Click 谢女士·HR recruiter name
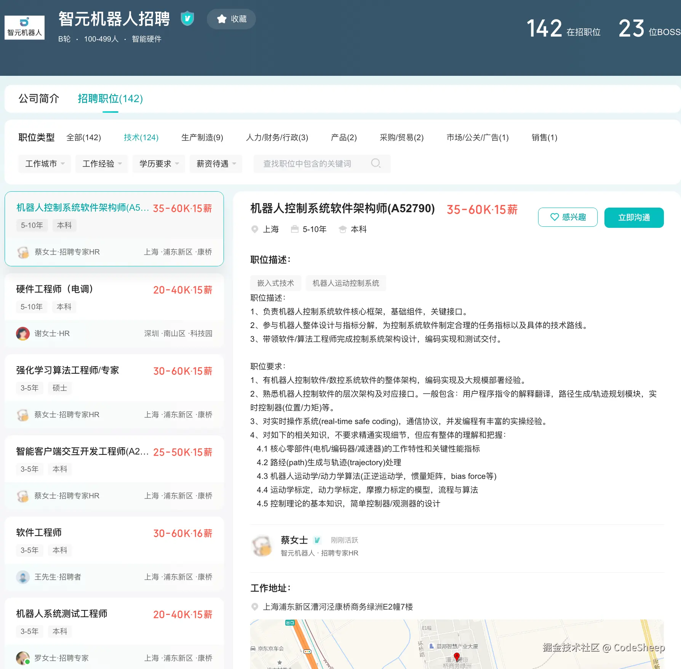 [52, 334]
